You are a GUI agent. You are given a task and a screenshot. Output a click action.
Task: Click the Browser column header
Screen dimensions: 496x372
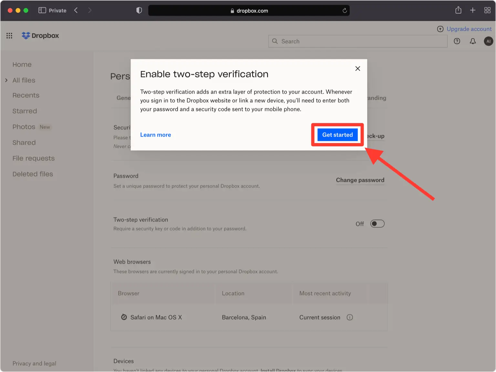(x=129, y=293)
